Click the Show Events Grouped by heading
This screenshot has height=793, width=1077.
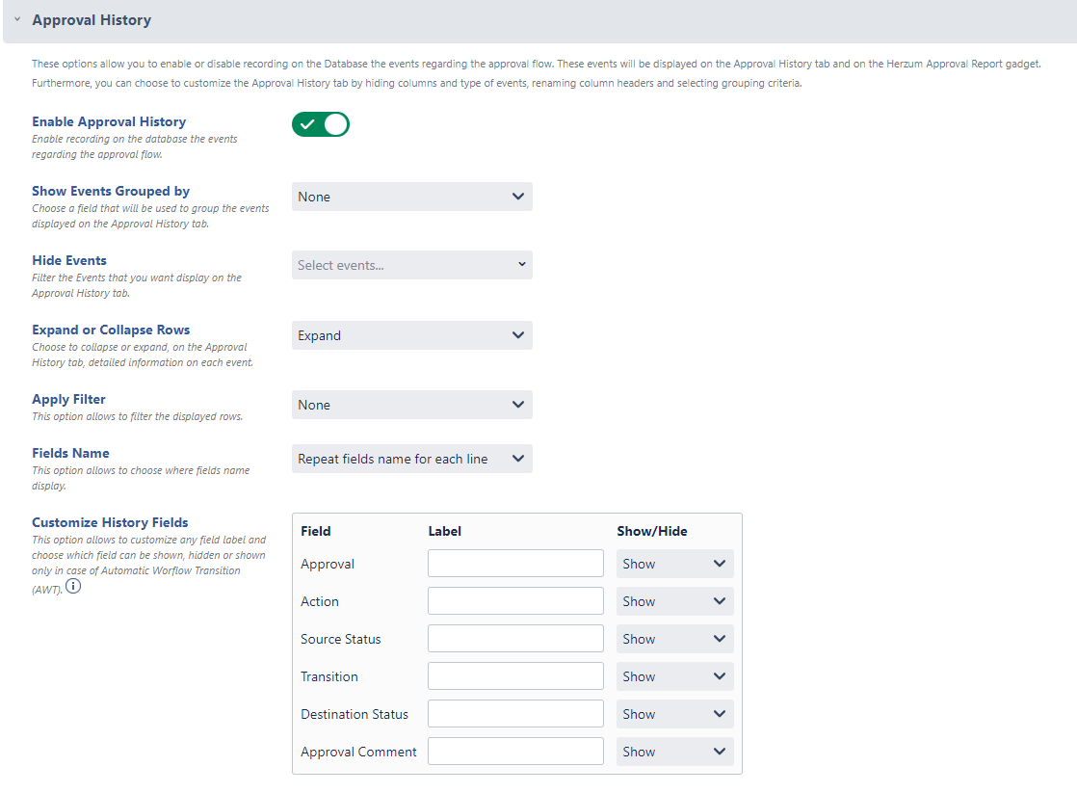(x=111, y=191)
